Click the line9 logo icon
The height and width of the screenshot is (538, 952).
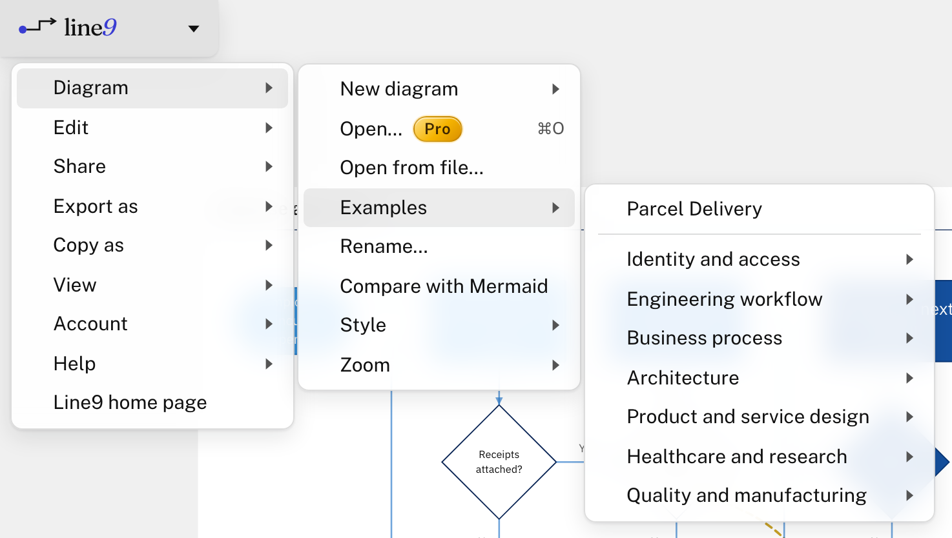point(68,27)
